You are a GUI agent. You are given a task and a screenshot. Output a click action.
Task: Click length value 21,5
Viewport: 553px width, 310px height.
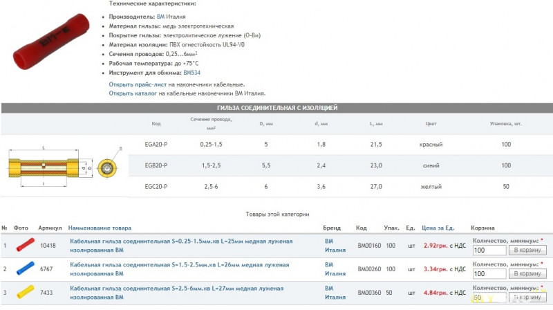click(376, 145)
